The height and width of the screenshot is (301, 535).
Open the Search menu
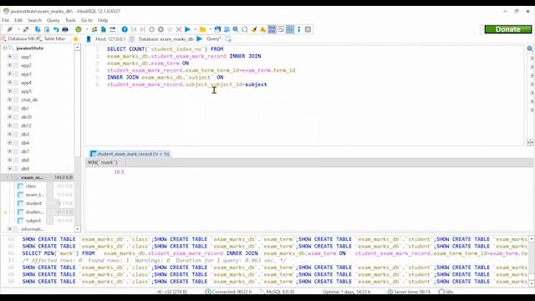click(34, 20)
